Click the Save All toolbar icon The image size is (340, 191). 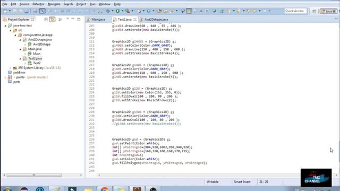coord(21,11)
